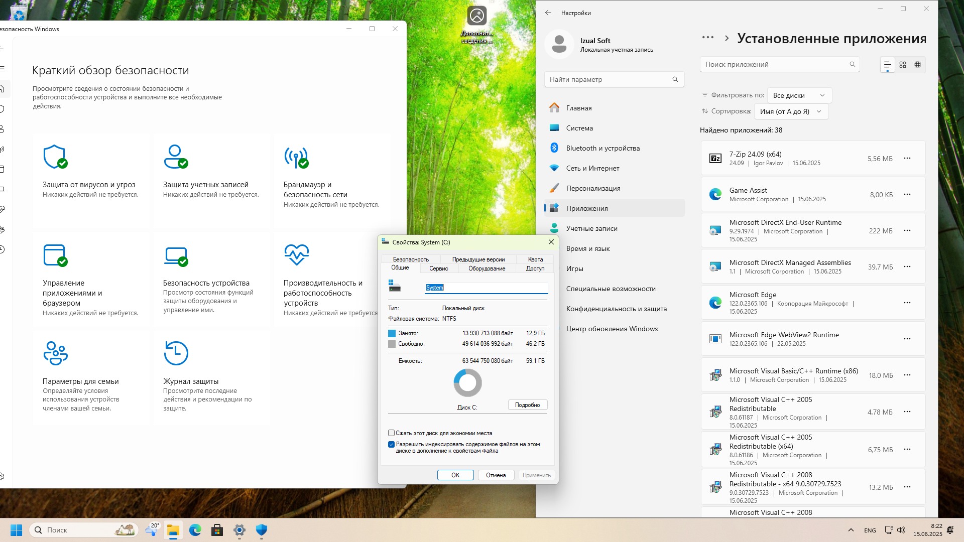Image resolution: width=964 pixels, height=542 pixels.
Task: Click taskbar search box 'Поиск'
Action: click(84, 530)
